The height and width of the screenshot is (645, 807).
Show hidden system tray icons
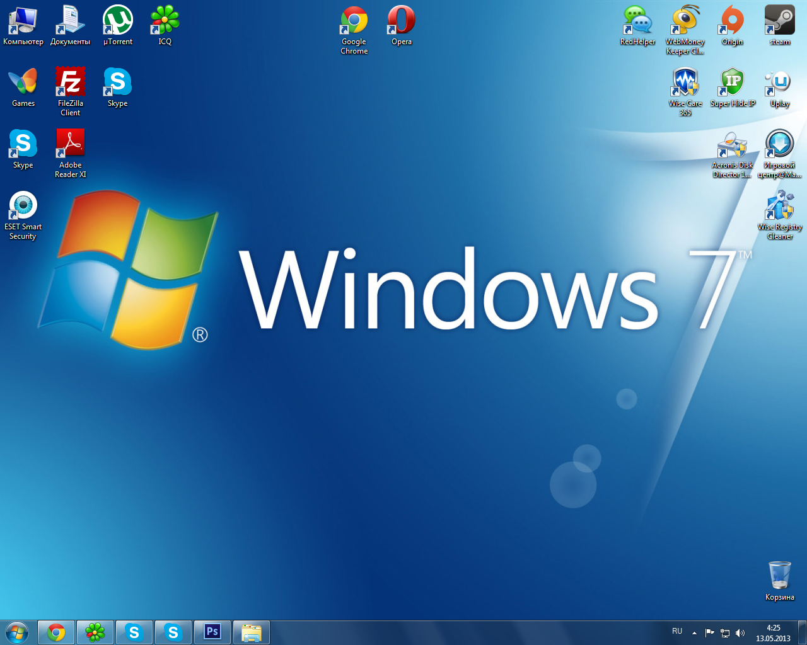pos(694,633)
